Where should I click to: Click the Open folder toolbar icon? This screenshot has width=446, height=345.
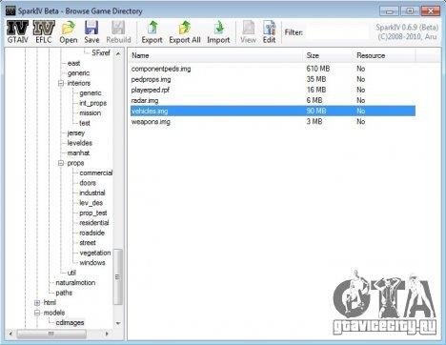click(x=69, y=31)
